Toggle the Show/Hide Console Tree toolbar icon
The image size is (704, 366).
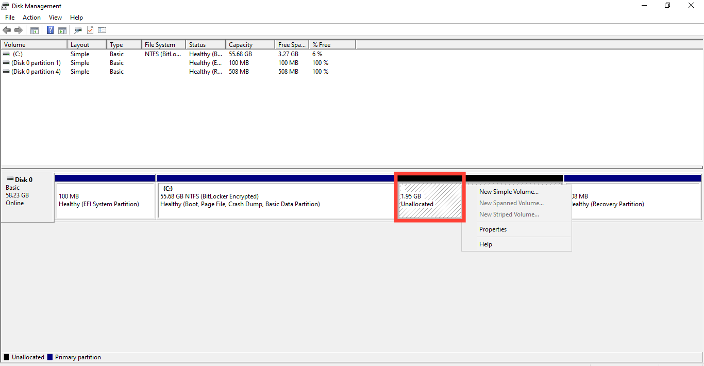tap(34, 30)
